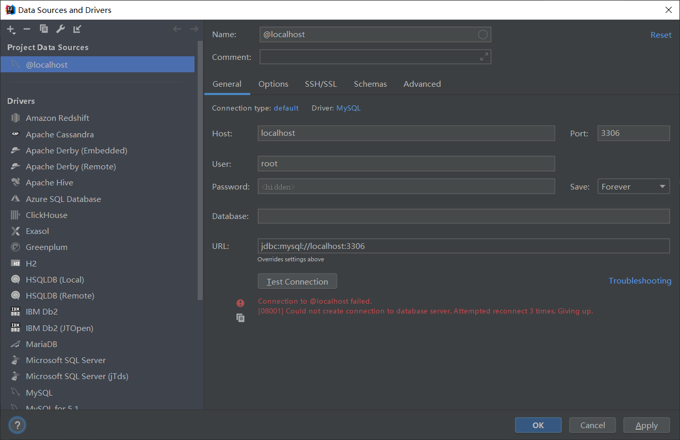Screen dimensions: 680x440
Task: Click the back navigation arrow
Action: (x=177, y=29)
